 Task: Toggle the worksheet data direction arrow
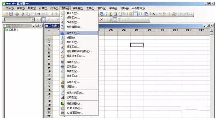coord(49,30)
